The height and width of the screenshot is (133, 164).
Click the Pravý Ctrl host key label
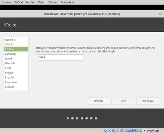click(x=153, y=131)
